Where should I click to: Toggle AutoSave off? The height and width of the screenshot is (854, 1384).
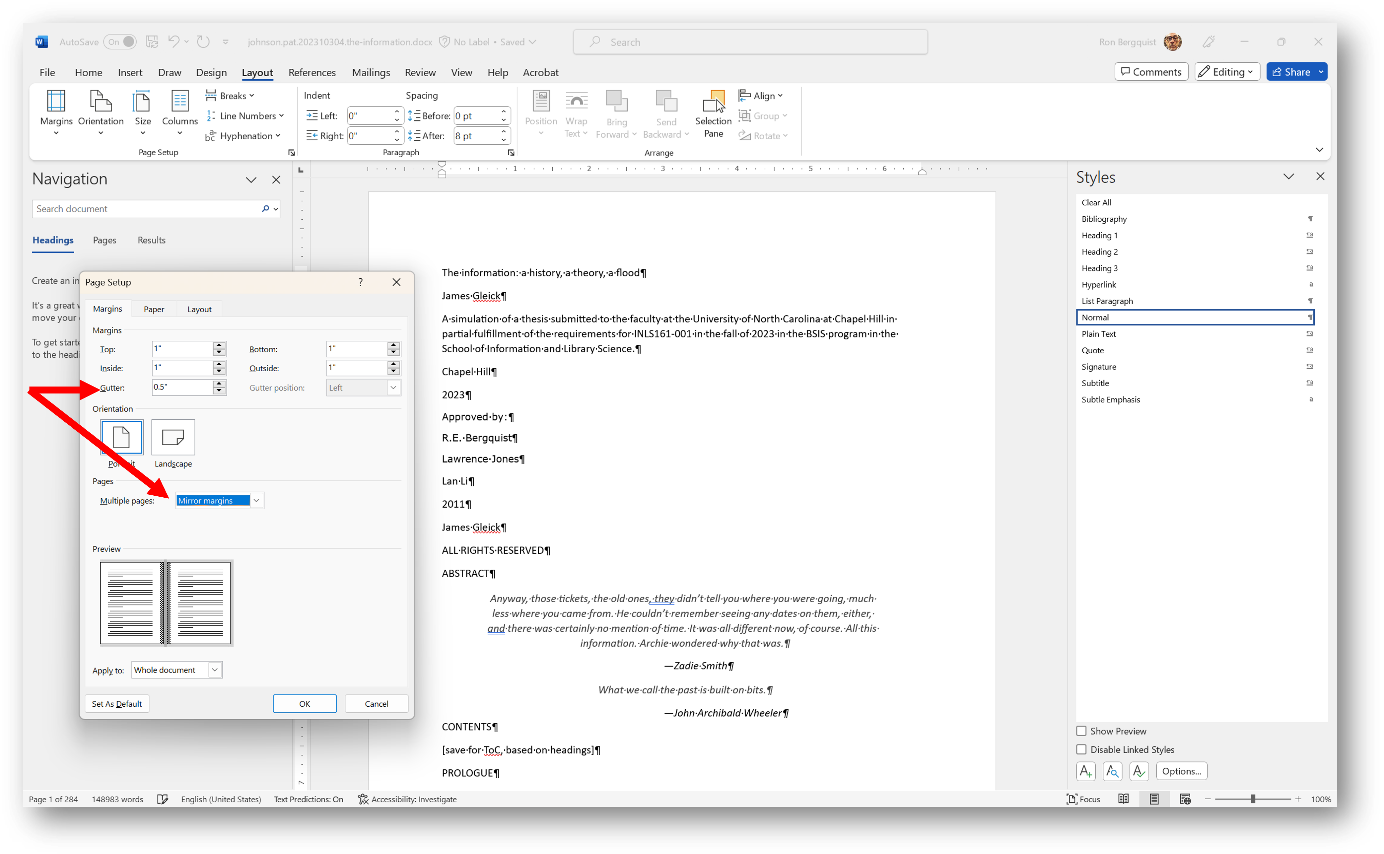[120, 41]
